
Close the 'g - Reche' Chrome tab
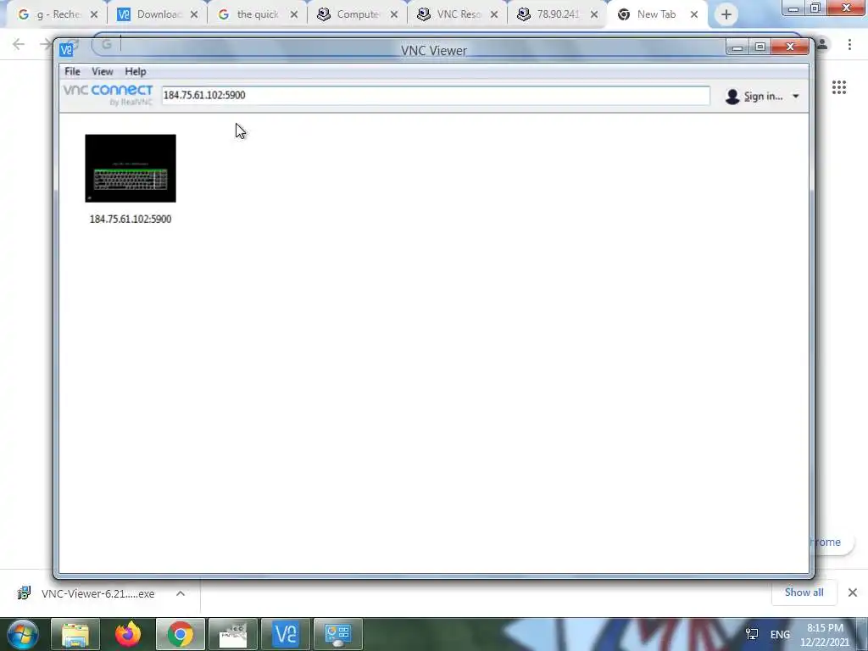[x=94, y=15]
